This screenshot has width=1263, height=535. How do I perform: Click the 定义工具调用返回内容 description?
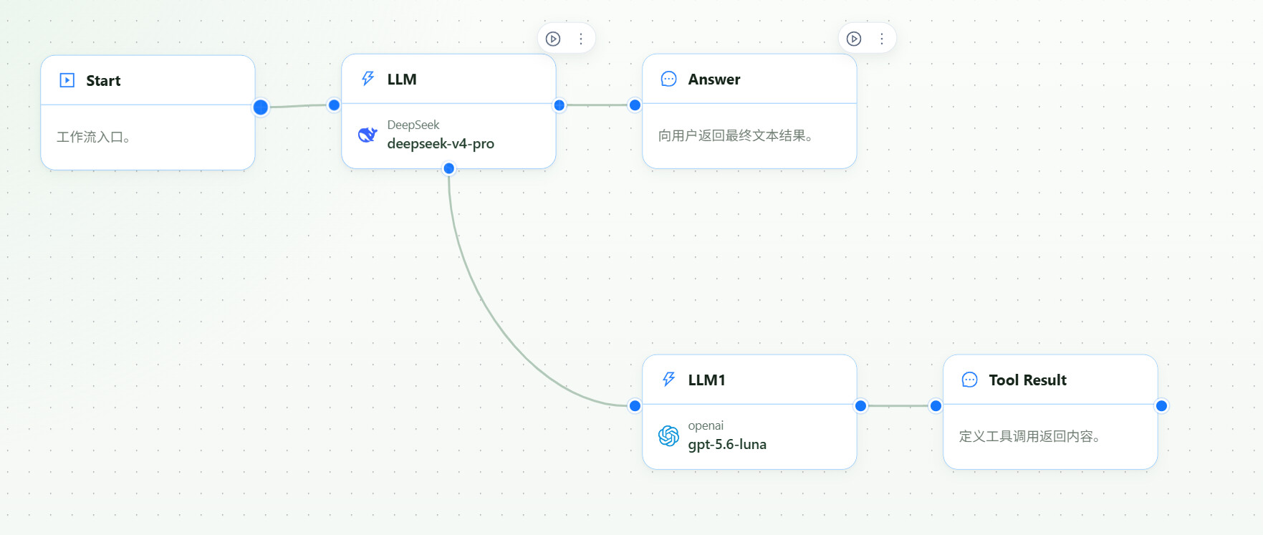(1029, 436)
